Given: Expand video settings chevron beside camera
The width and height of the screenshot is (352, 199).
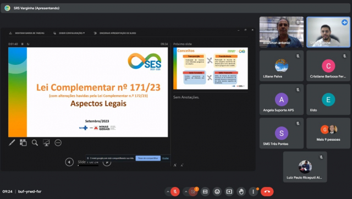Looking at the screenshot, I should click(x=186, y=192).
